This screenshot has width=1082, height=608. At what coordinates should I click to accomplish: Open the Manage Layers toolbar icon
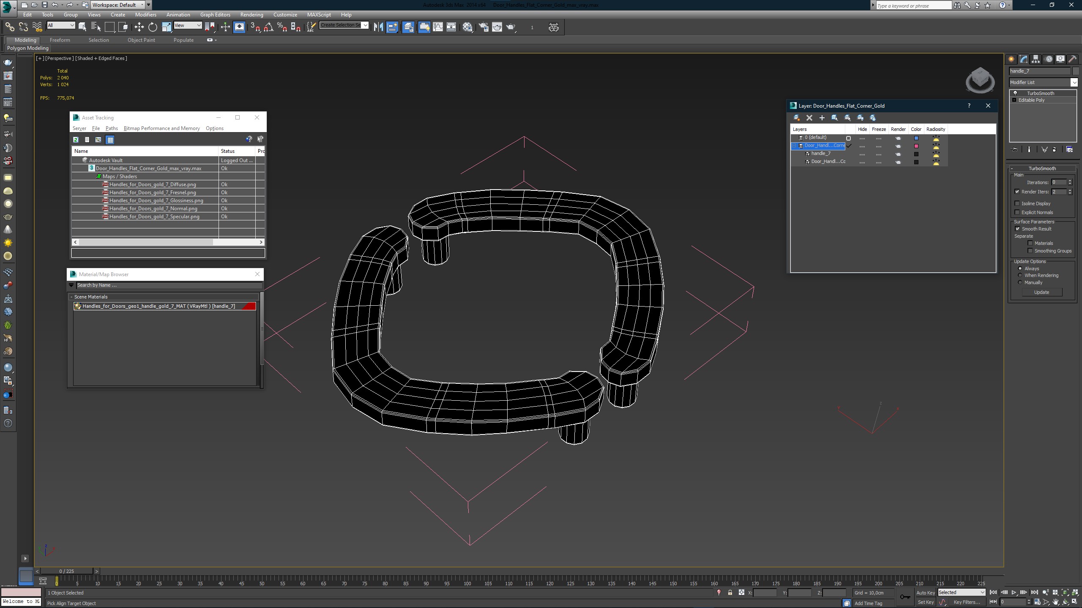tap(408, 27)
